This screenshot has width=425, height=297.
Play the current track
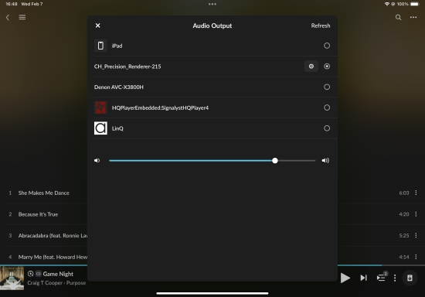tap(345, 278)
